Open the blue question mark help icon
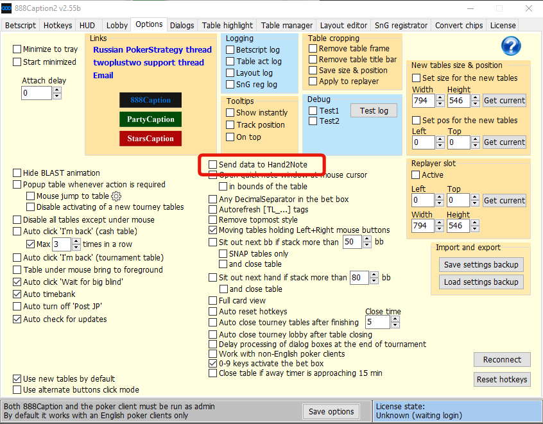 (x=511, y=46)
